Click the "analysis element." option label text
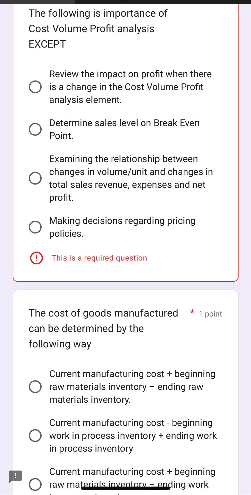Viewport: 251px width, 495px height. click(85, 100)
